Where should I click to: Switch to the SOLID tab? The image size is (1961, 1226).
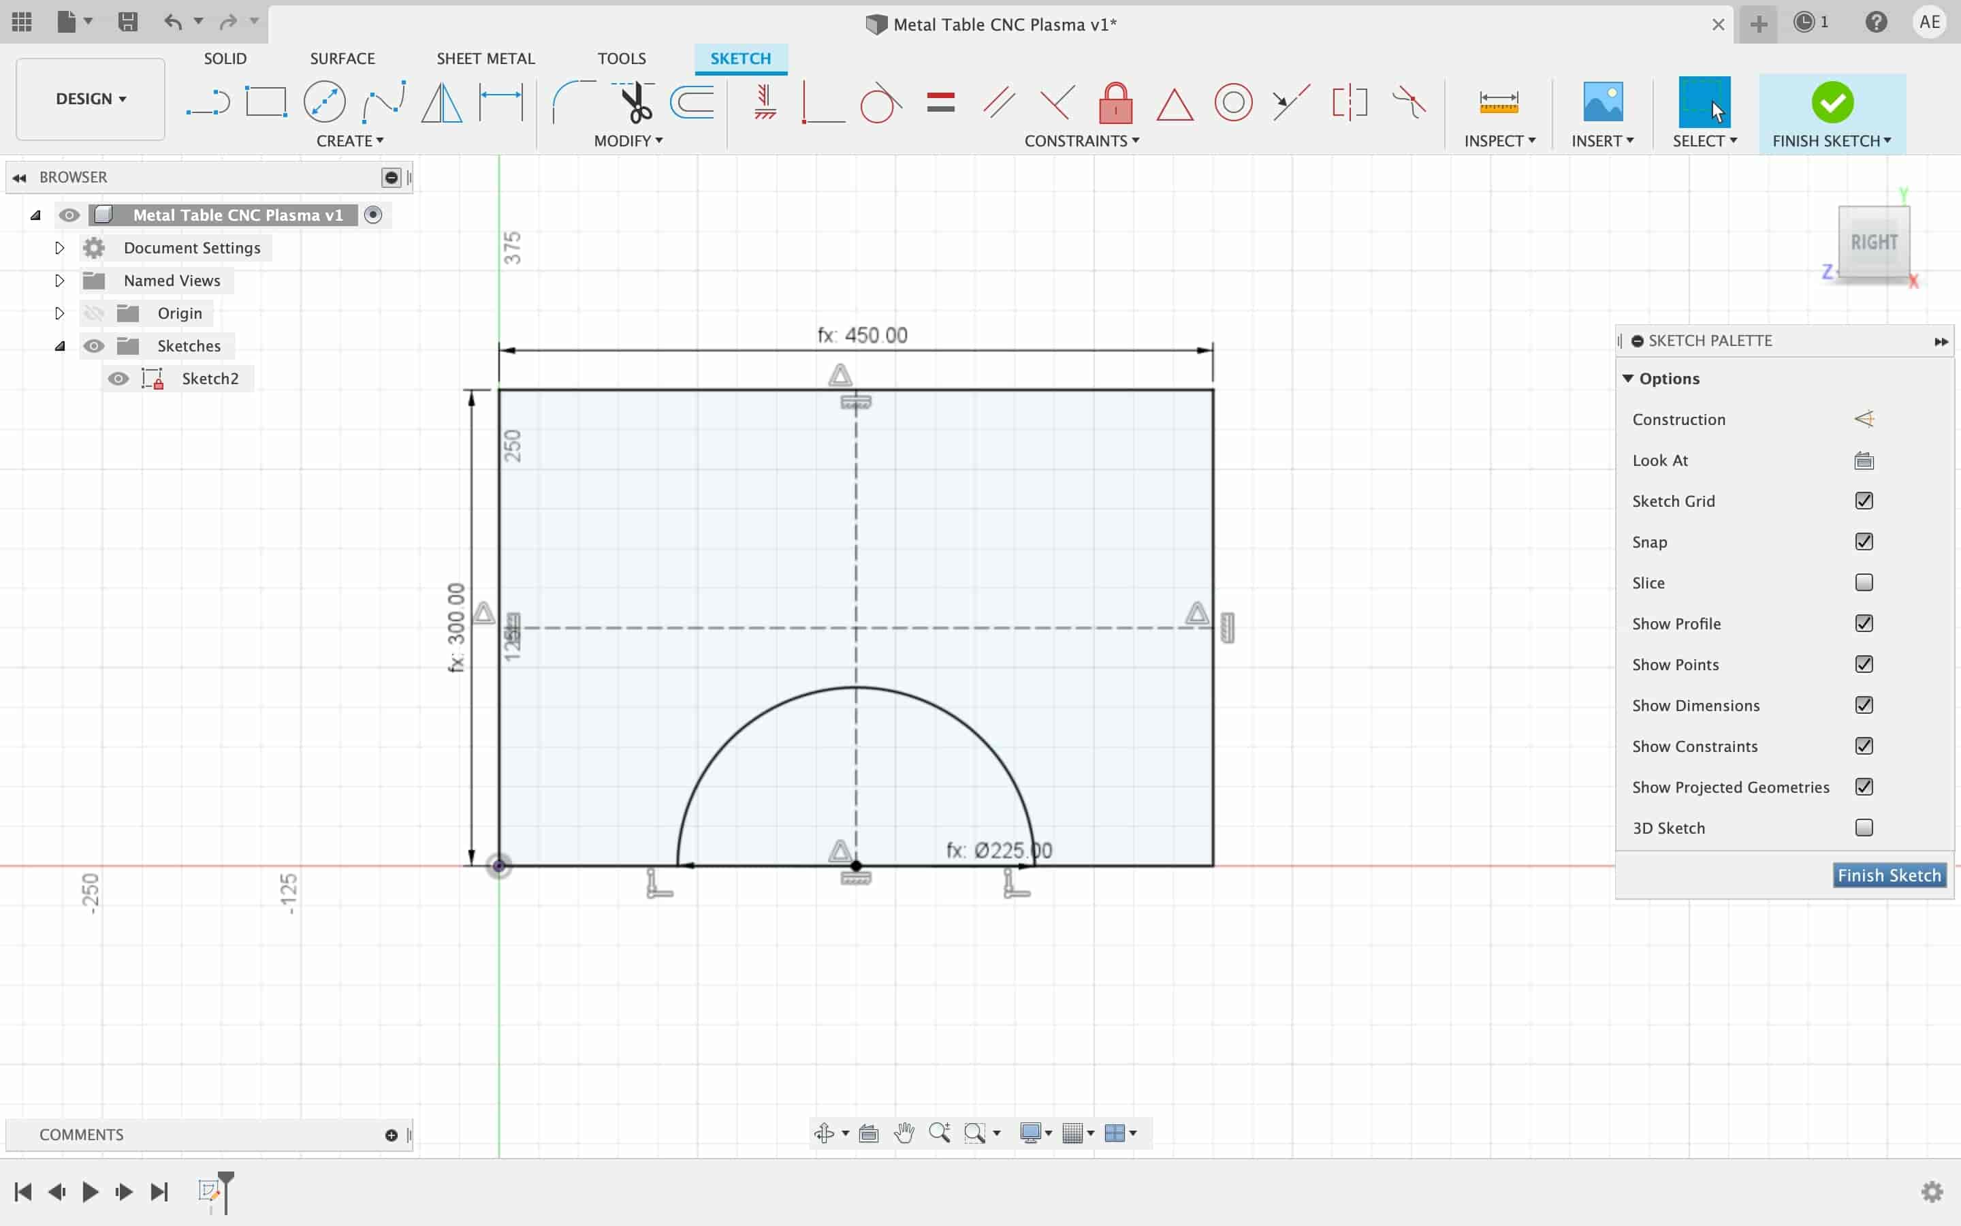(x=225, y=59)
